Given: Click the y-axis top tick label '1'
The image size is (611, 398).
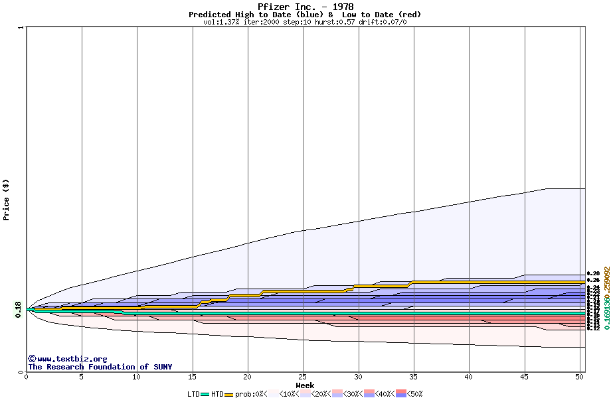Looking at the screenshot, I should coord(21,27).
